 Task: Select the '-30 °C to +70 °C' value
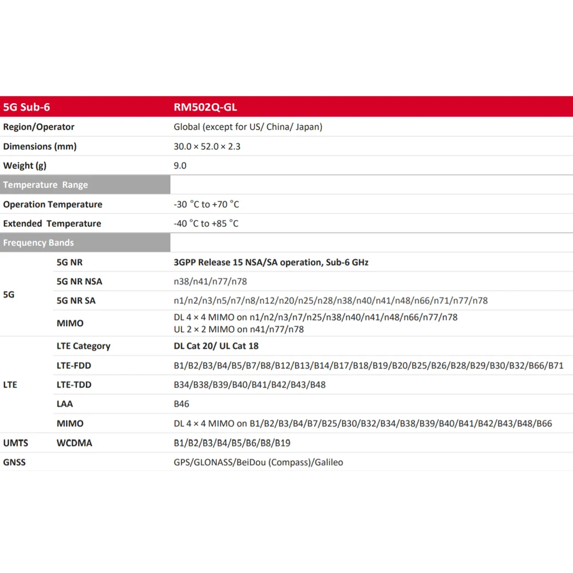coord(206,205)
